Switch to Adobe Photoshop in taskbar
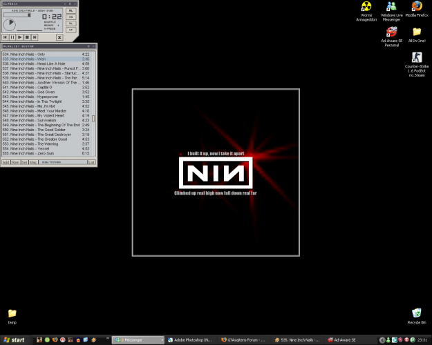 191,340
